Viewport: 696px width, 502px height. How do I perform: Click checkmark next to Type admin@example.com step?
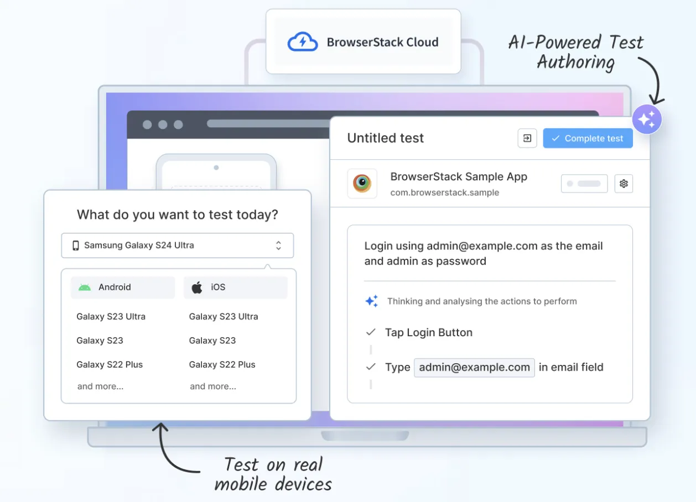pos(371,367)
